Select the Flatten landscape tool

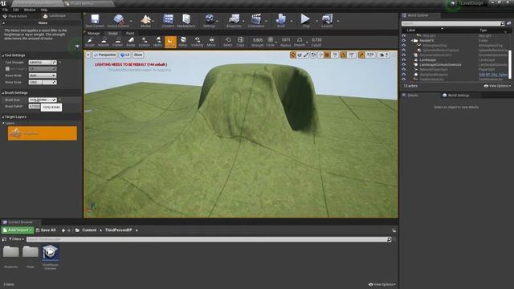[118, 42]
